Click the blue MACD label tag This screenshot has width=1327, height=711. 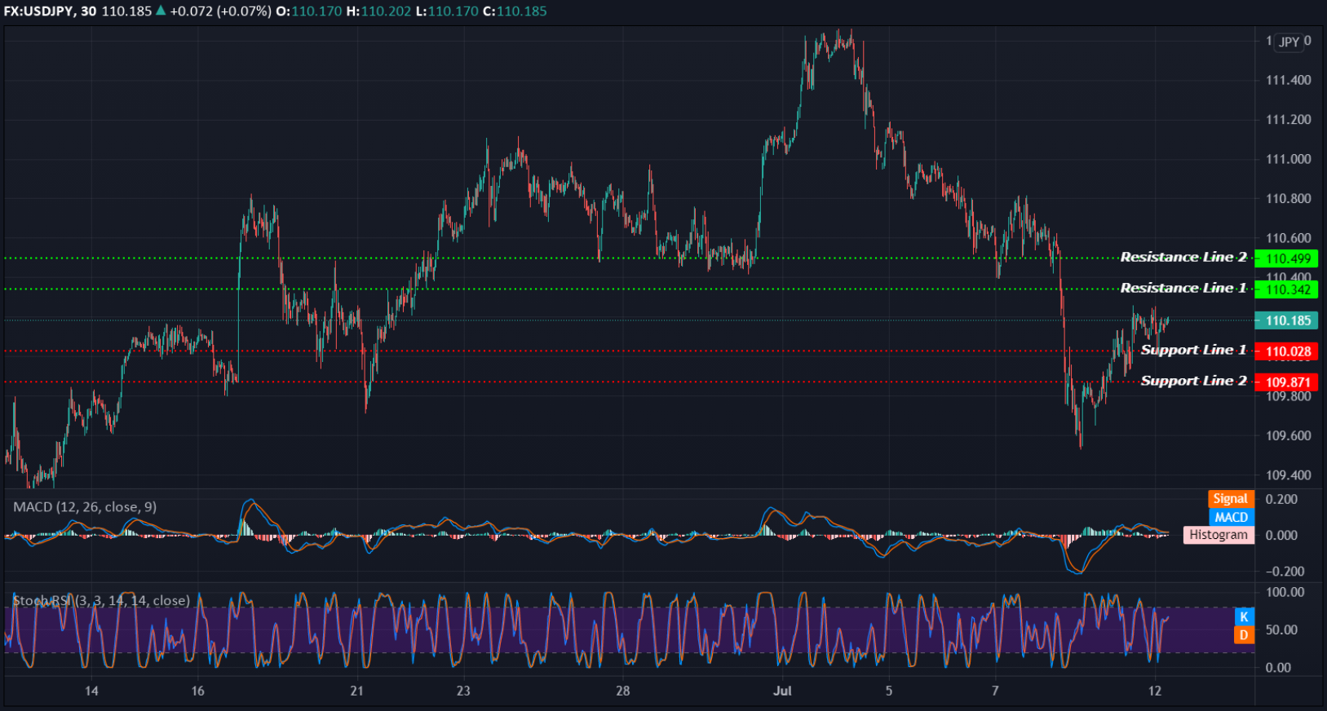coord(1231,517)
